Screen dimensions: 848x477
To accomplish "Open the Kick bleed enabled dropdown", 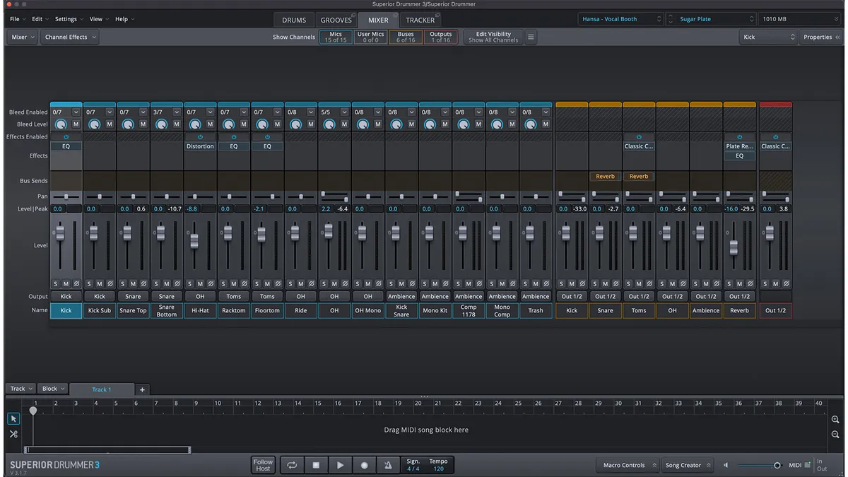I will 76,112.
